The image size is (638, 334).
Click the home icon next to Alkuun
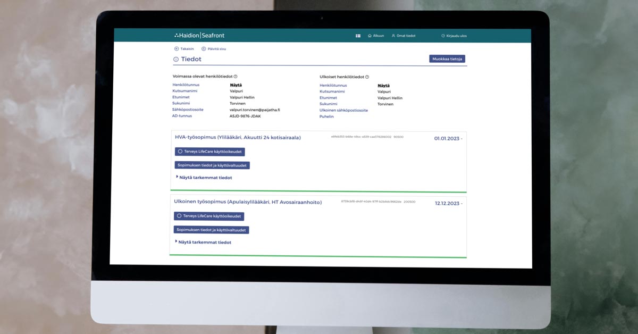point(370,36)
